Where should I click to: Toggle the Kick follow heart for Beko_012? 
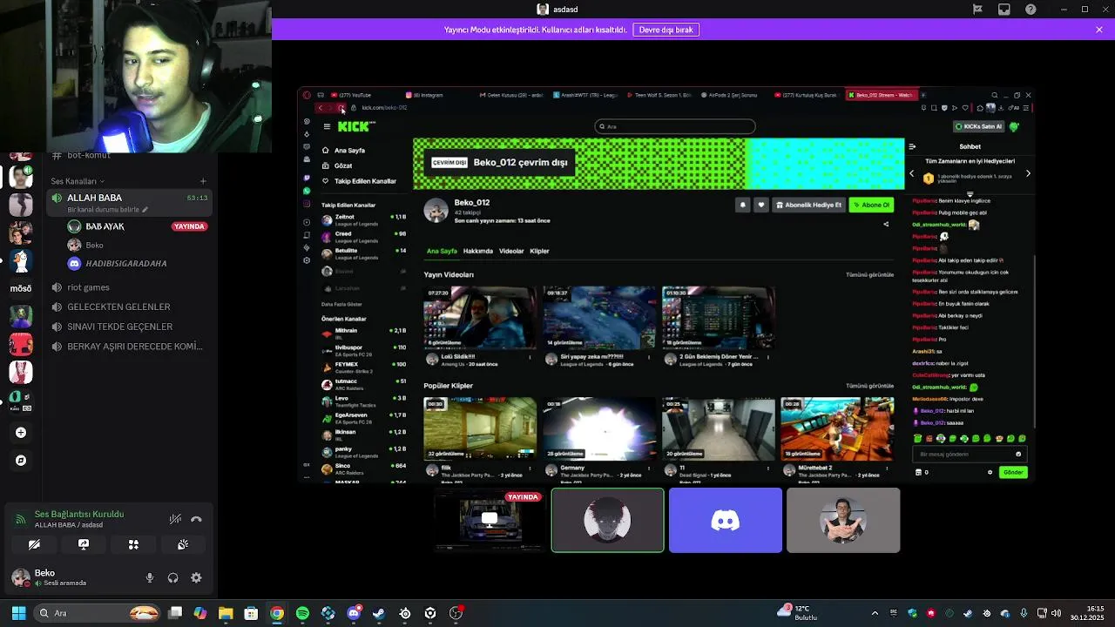coord(760,205)
